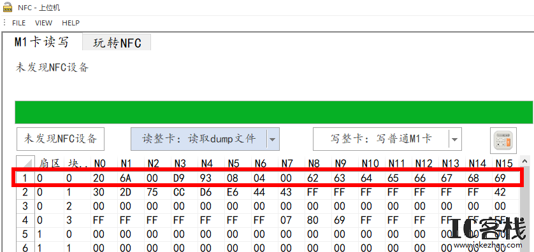534x252 pixels.
Task: Select row header 1
Action: (25, 178)
